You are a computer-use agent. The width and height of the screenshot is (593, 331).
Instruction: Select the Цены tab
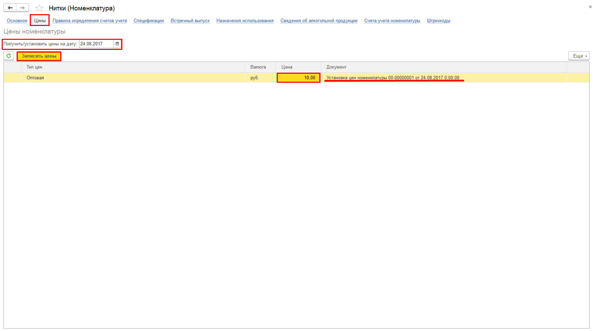[x=40, y=21]
